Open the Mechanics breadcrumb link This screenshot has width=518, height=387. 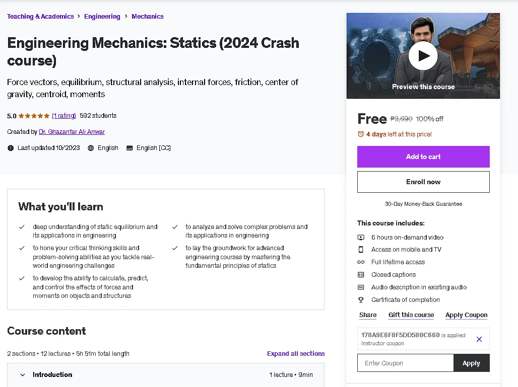coord(147,17)
